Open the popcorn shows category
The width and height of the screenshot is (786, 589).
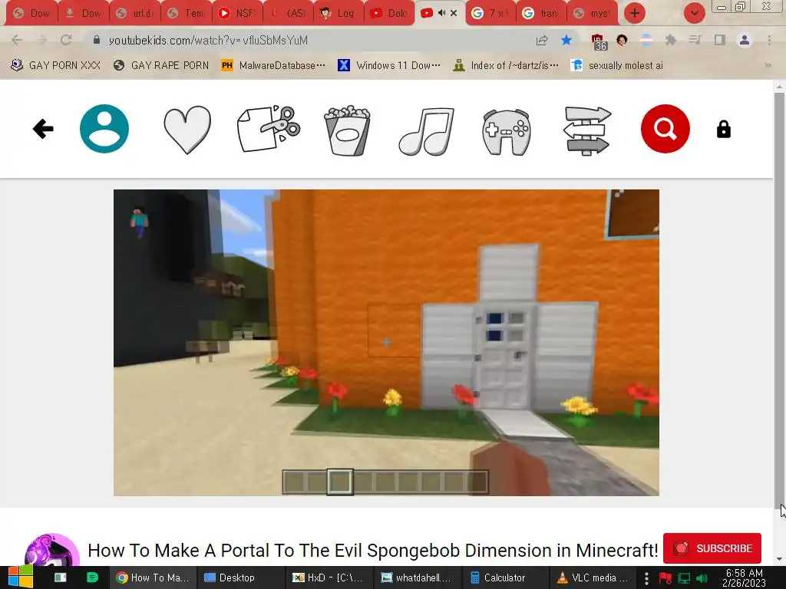(x=348, y=130)
